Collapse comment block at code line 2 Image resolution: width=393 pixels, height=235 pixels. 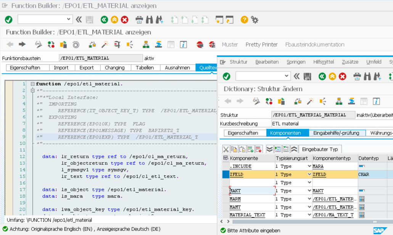(32, 90)
